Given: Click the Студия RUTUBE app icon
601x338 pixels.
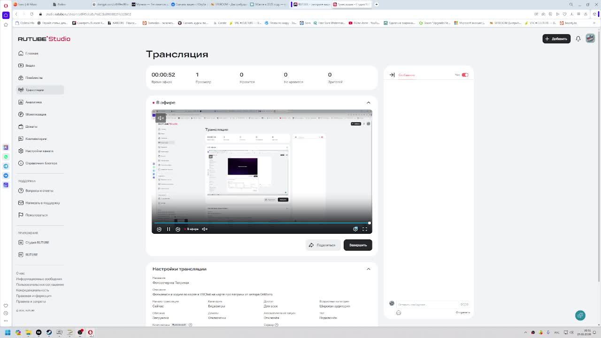Looking at the screenshot, I should click(x=21, y=242).
